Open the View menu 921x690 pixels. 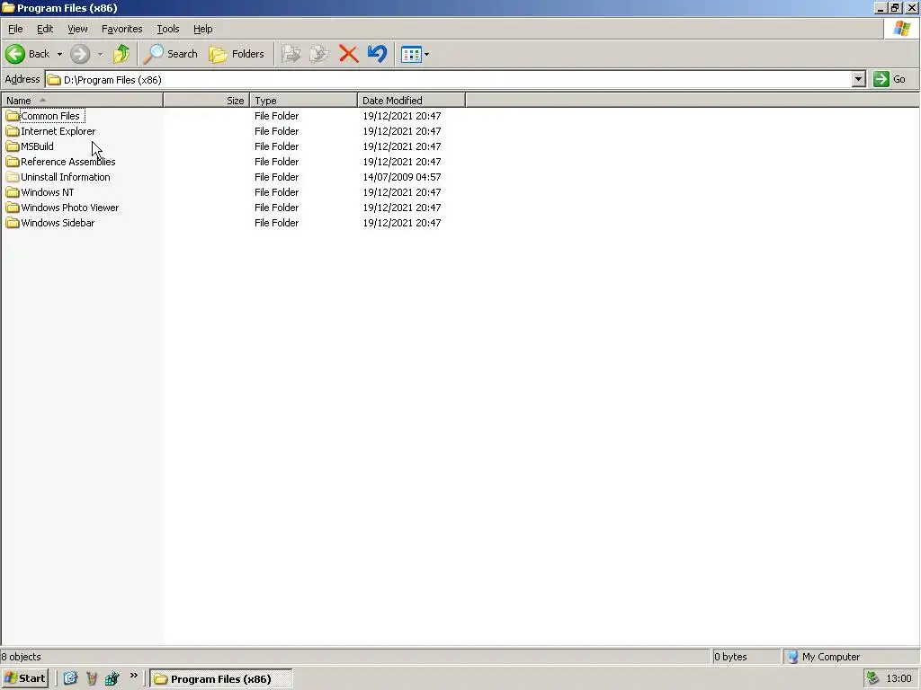77,29
